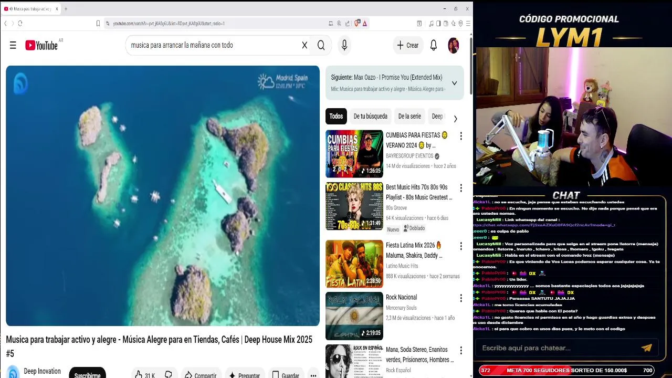This screenshot has height=378, width=672.
Task: Open the Fiesta Latina thumbnail
Action: click(x=354, y=264)
